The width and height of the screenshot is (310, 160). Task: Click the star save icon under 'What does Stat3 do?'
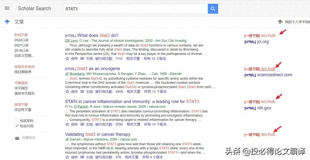tap(67, 58)
